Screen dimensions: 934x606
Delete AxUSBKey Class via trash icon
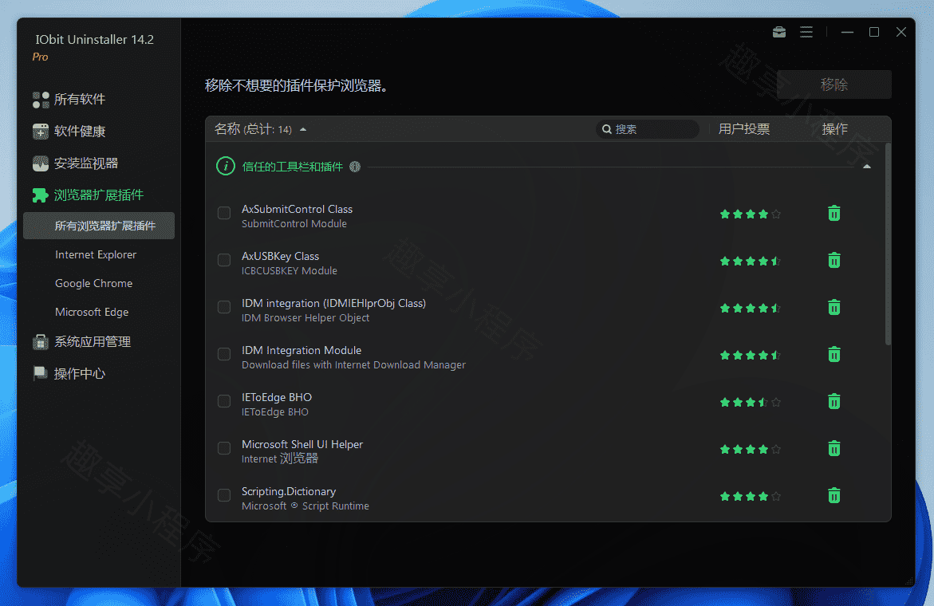tap(834, 260)
